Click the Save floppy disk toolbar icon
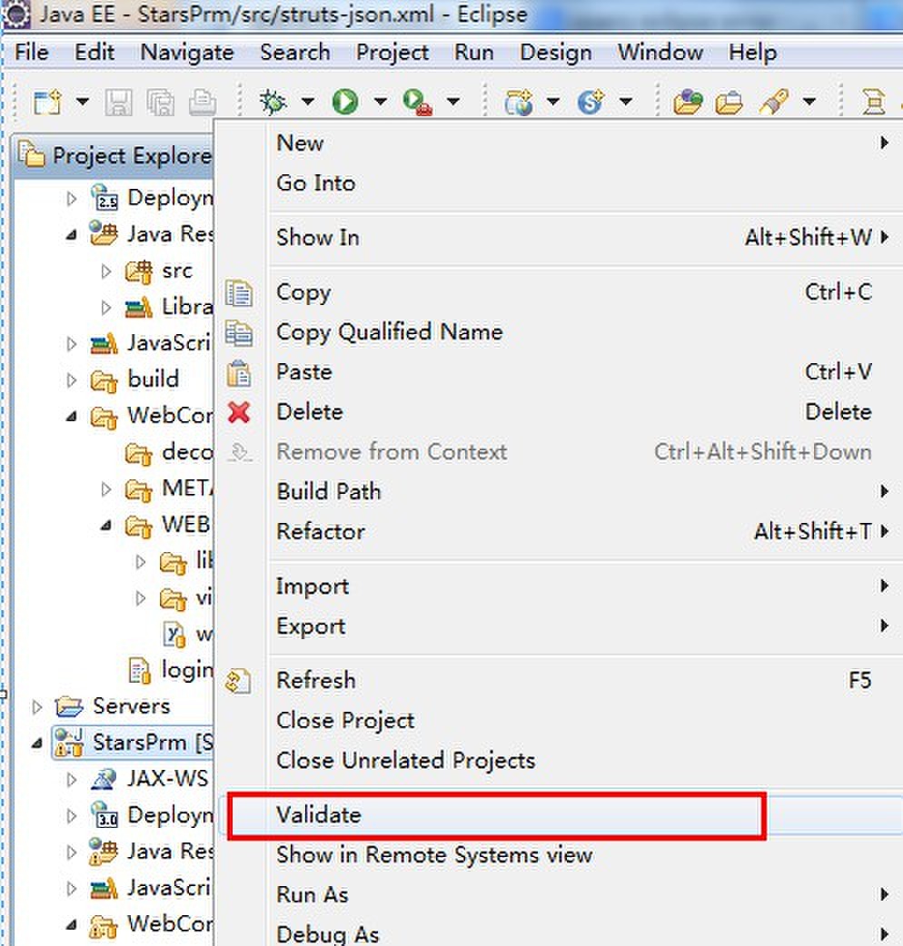The width and height of the screenshot is (903, 946). click(118, 102)
